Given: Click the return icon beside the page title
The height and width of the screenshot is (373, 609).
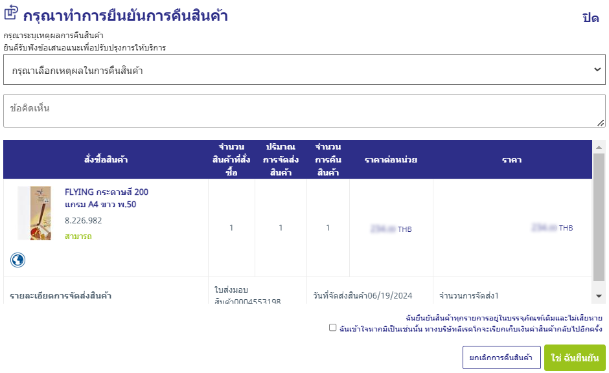Looking at the screenshot, I should tap(11, 13).
